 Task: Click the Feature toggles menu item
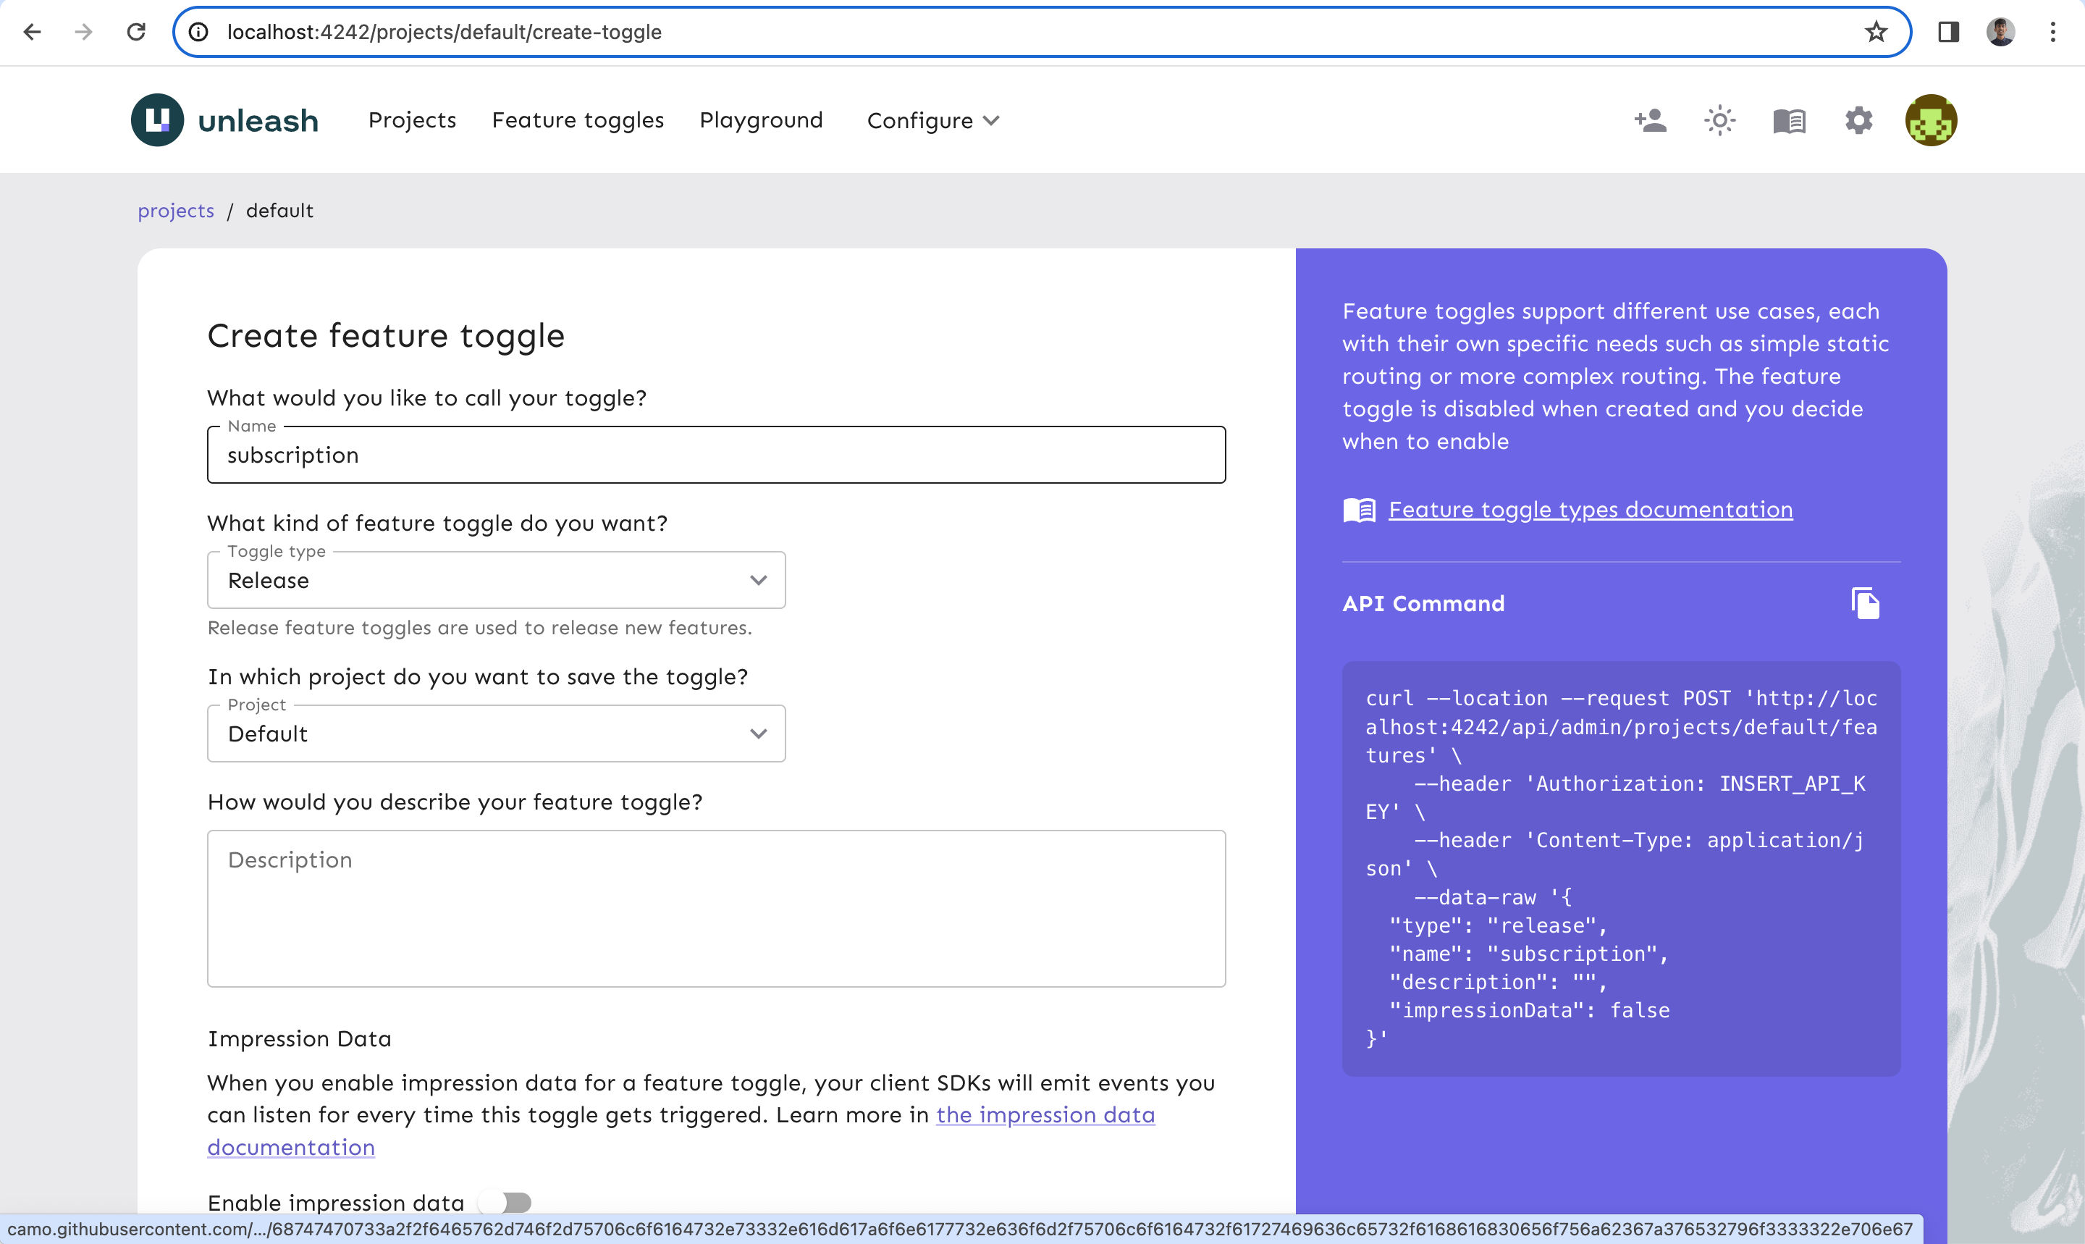pos(578,119)
